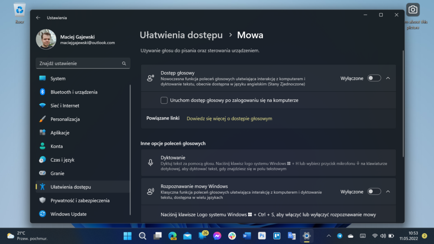The image size is (434, 244).
Task: Go back using the arrow beside Ustawienia
Action: (x=38, y=18)
